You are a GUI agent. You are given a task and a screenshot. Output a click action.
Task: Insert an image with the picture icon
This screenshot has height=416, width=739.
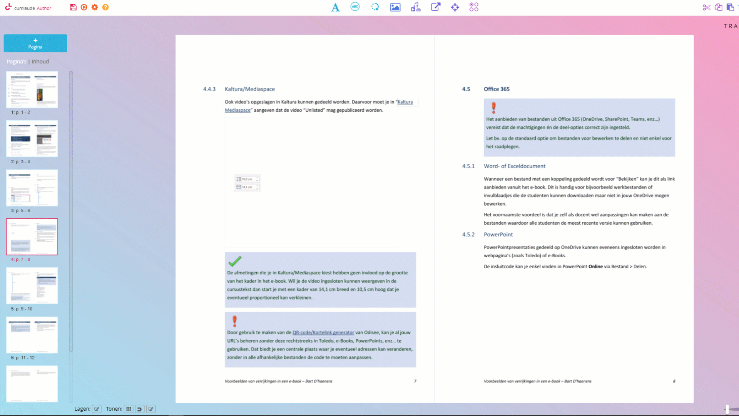pyautogui.click(x=395, y=7)
